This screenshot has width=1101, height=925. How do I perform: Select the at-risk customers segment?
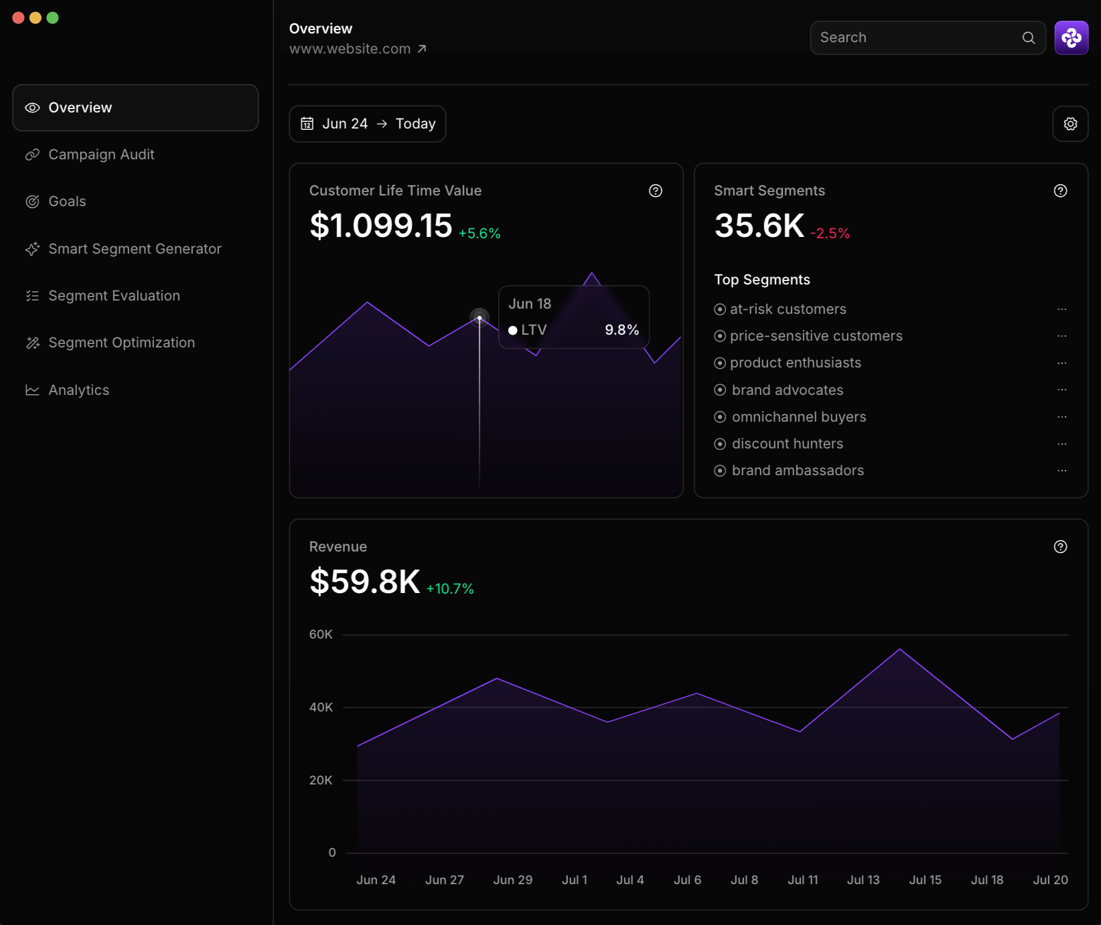(x=780, y=309)
